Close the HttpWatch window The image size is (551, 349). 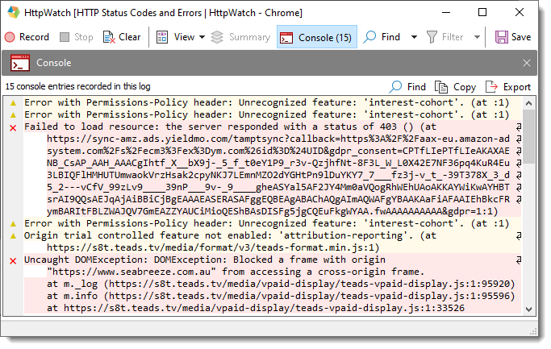tap(520, 12)
